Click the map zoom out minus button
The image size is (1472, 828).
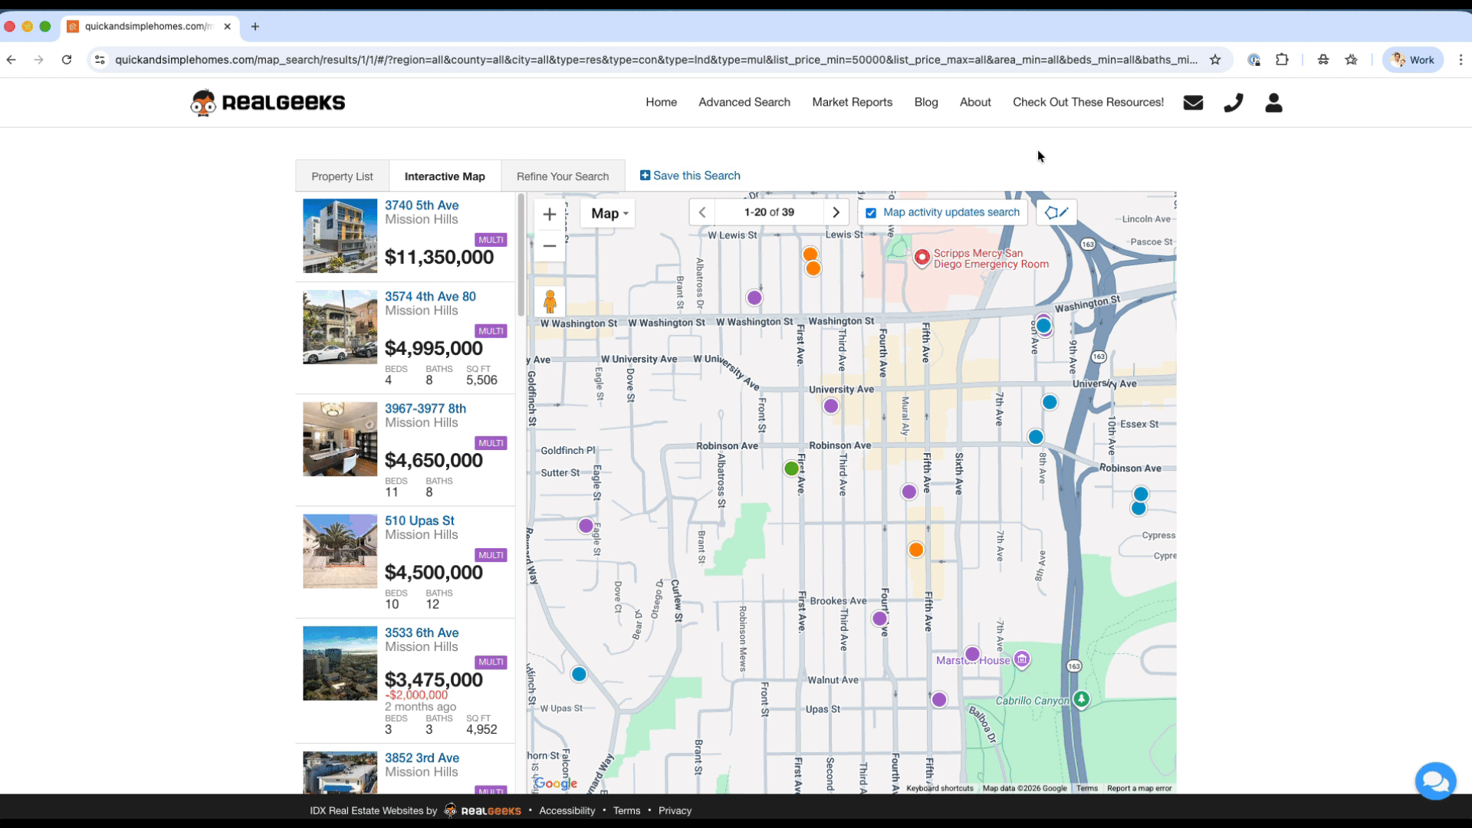click(549, 246)
